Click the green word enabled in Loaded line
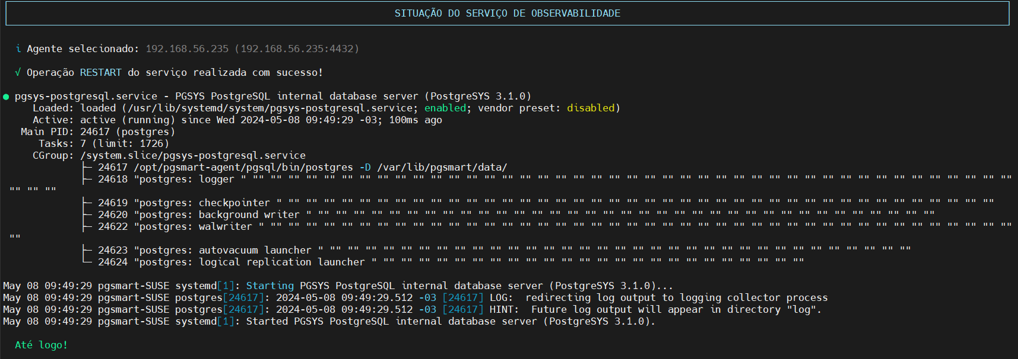This screenshot has width=1018, height=359. [x=445, y=108]
